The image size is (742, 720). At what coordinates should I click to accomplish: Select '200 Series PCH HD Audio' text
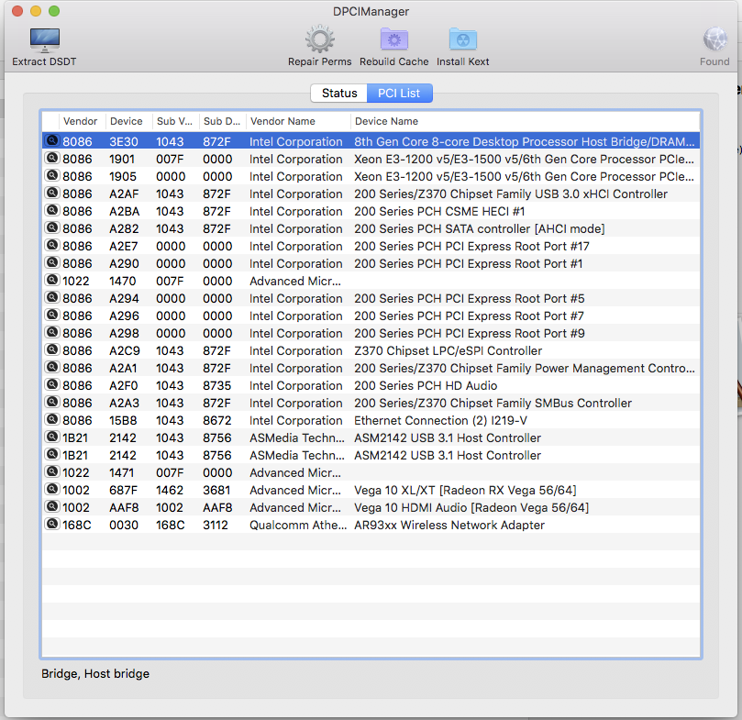coord(426,386)
